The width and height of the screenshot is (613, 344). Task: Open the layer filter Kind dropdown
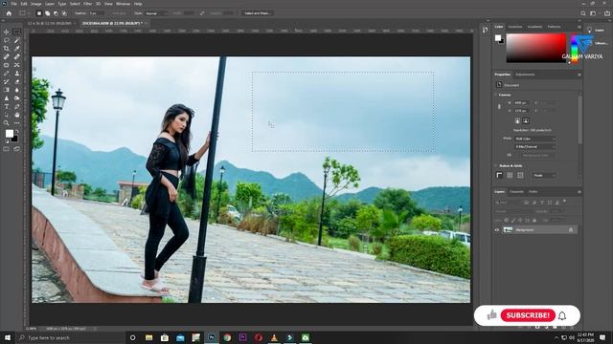(508, 203)
